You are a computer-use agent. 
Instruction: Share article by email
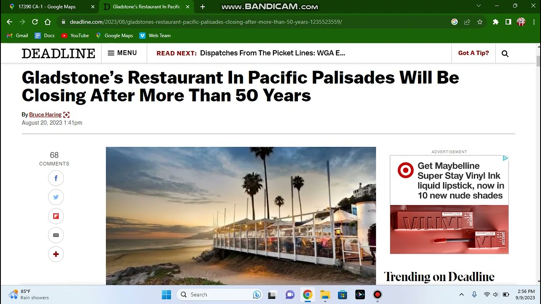pyautogui.click(x=56, y=235)
